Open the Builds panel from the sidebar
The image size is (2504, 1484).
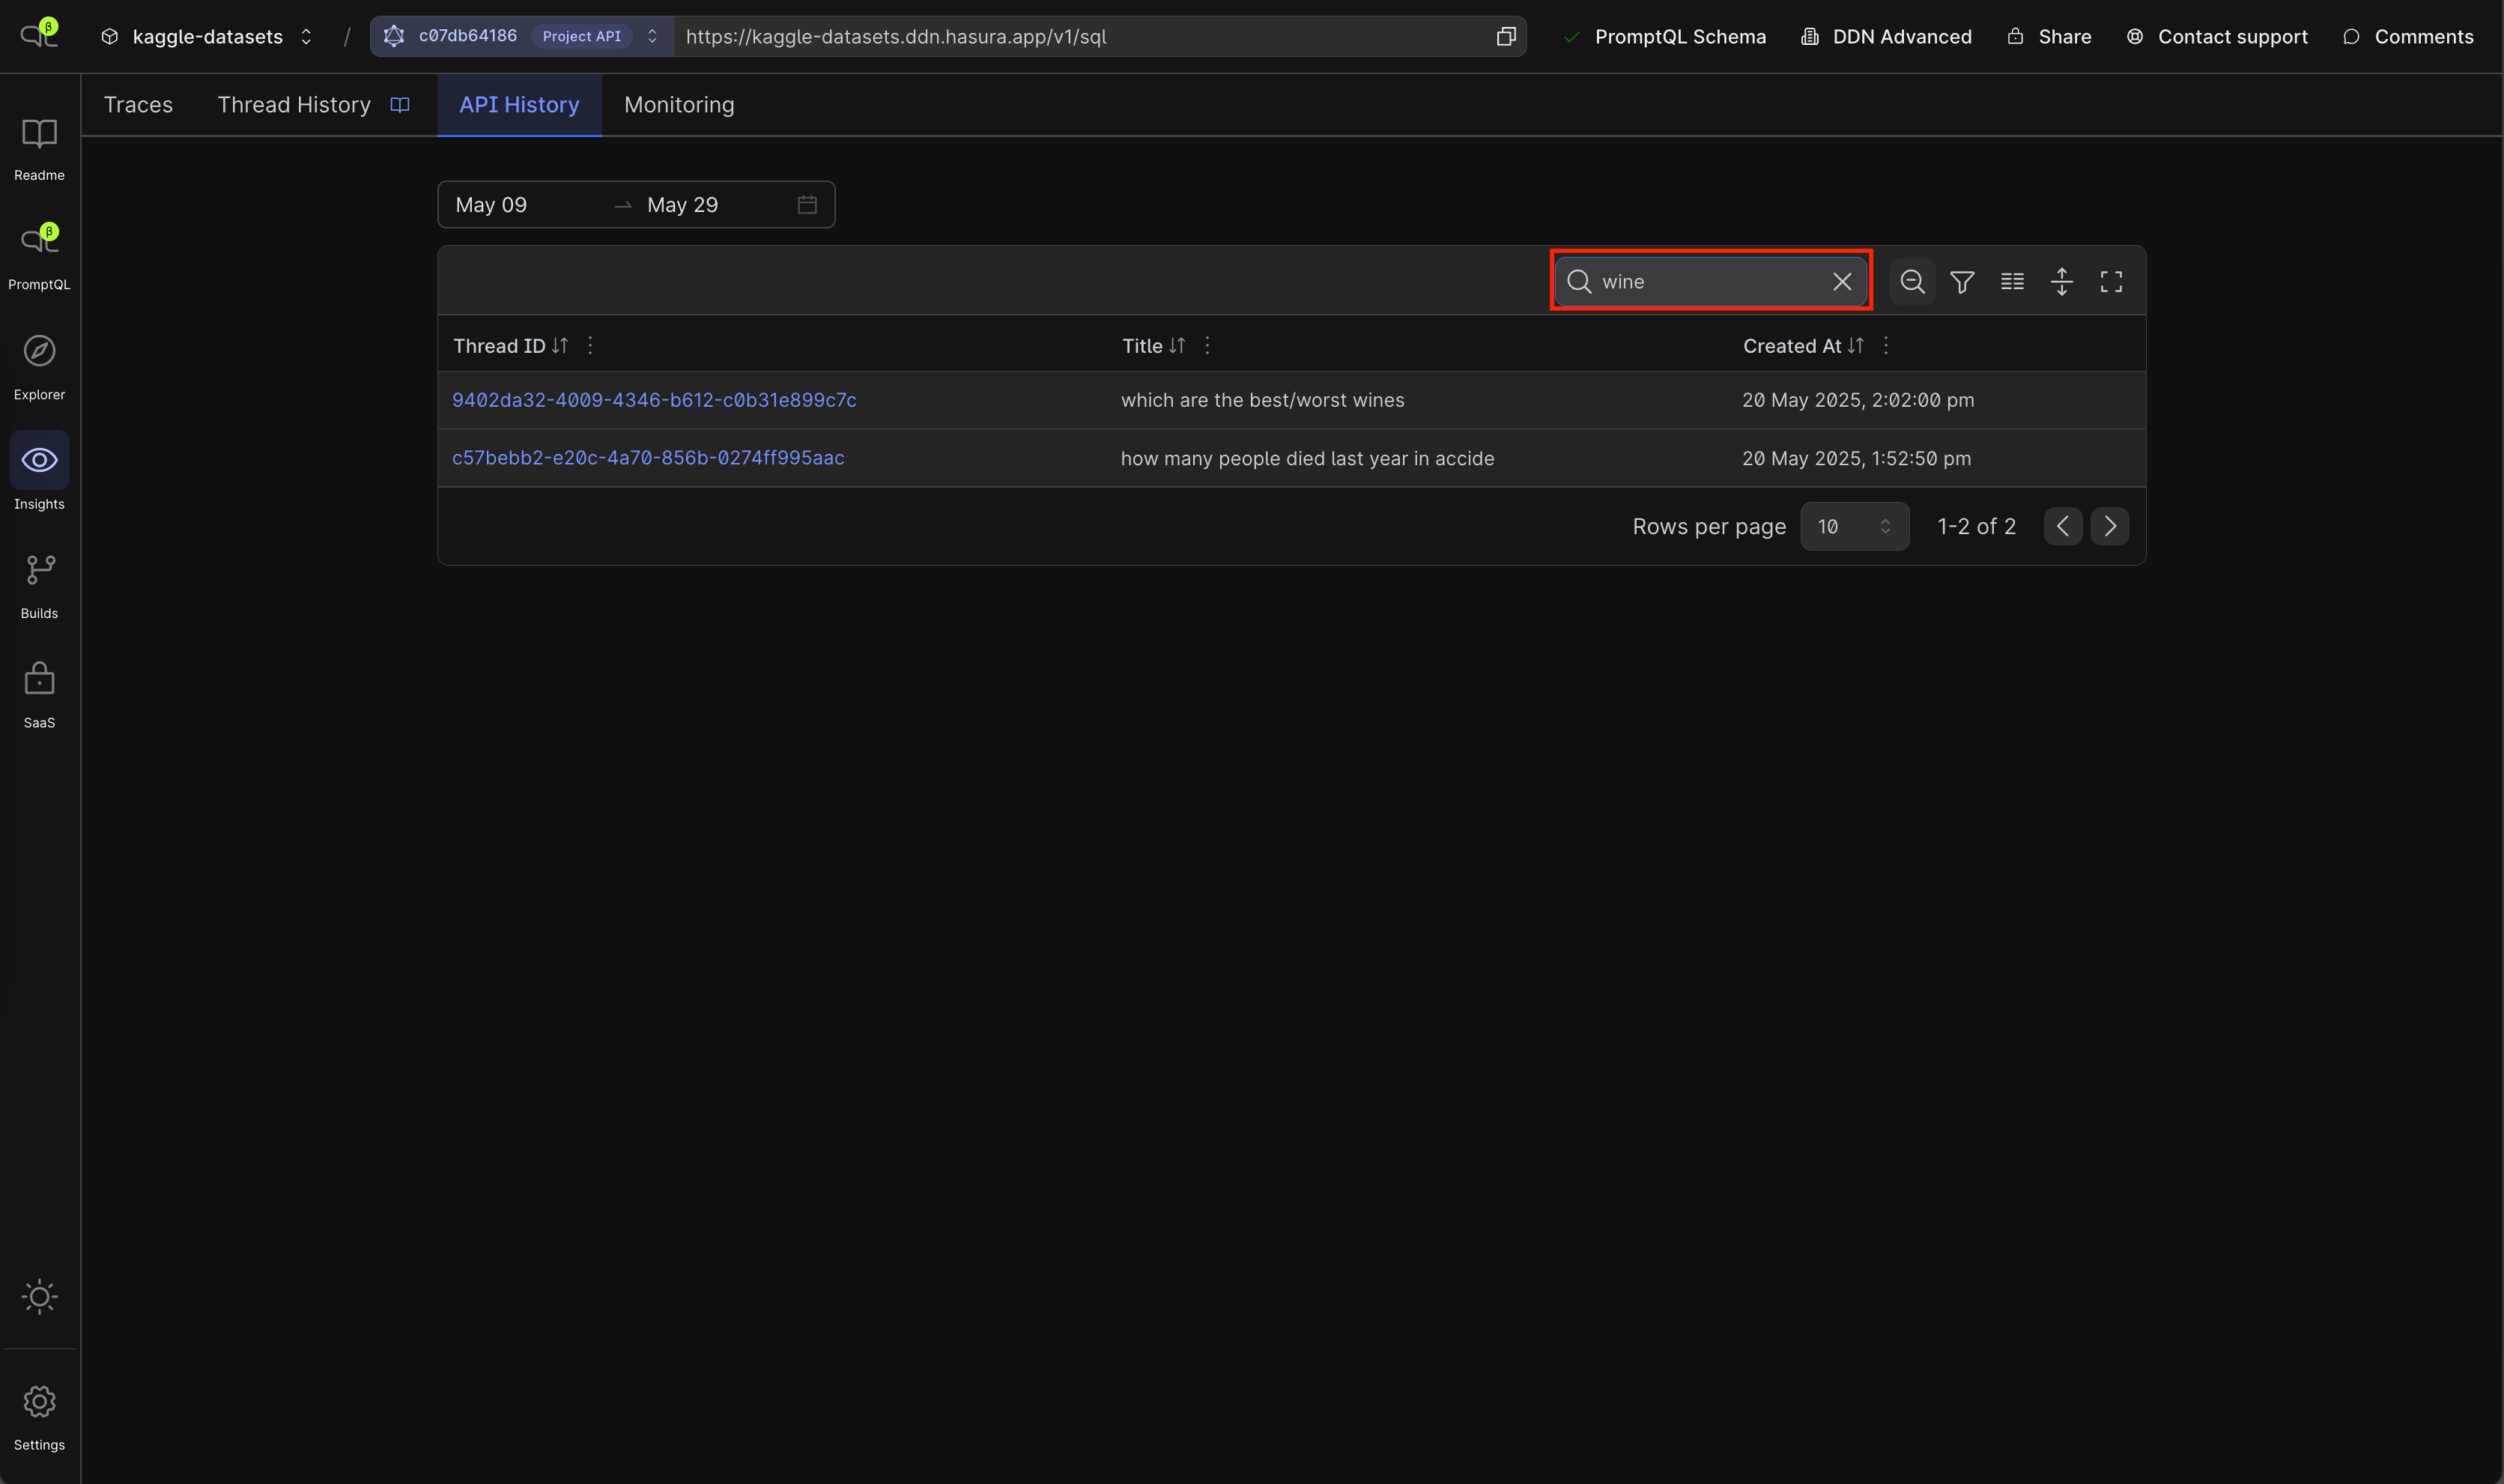(39, 583)
